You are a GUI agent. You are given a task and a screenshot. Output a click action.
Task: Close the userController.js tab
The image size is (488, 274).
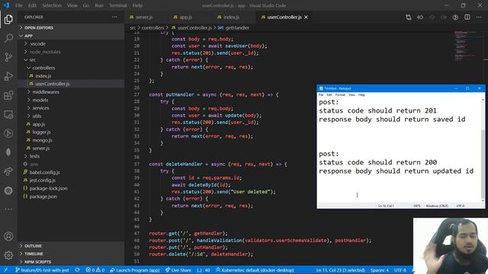[307, 18]
